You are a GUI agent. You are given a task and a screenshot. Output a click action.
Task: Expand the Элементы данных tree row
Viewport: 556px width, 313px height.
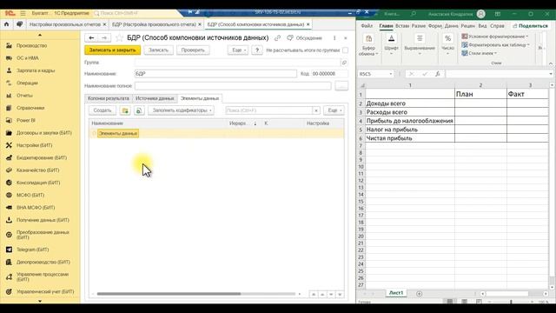pos(94,133)
